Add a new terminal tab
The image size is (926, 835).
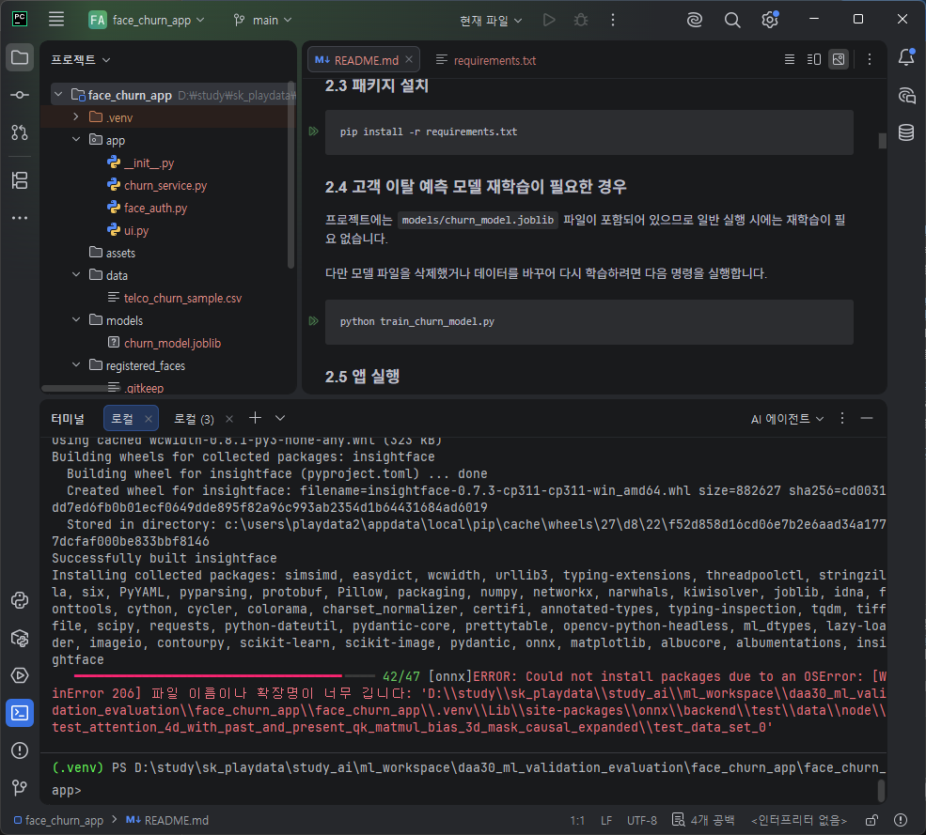pyautogui.click(x=255, y=418)
